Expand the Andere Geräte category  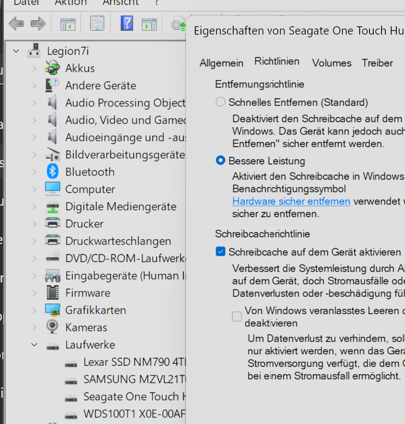[x=34, y=86]
